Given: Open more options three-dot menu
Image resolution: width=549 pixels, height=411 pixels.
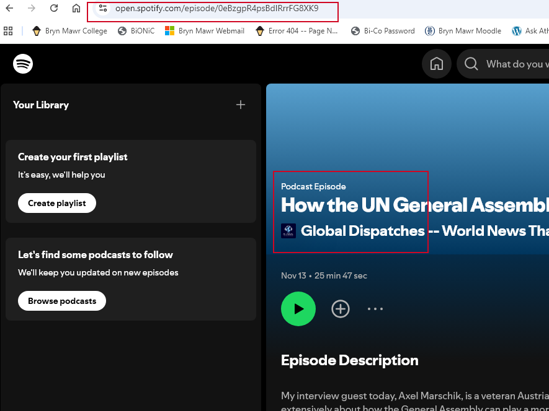Looking at the screenshot, I should click(x=375, y=309).
